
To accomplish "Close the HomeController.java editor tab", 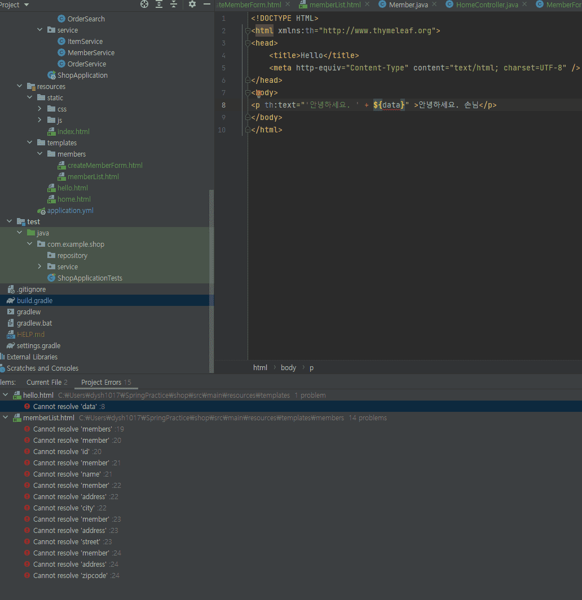I will [524, 4].
